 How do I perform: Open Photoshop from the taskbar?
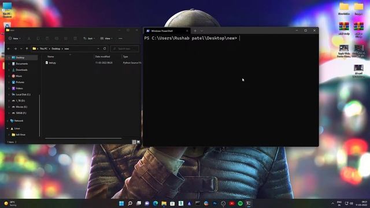click(214, 203)
